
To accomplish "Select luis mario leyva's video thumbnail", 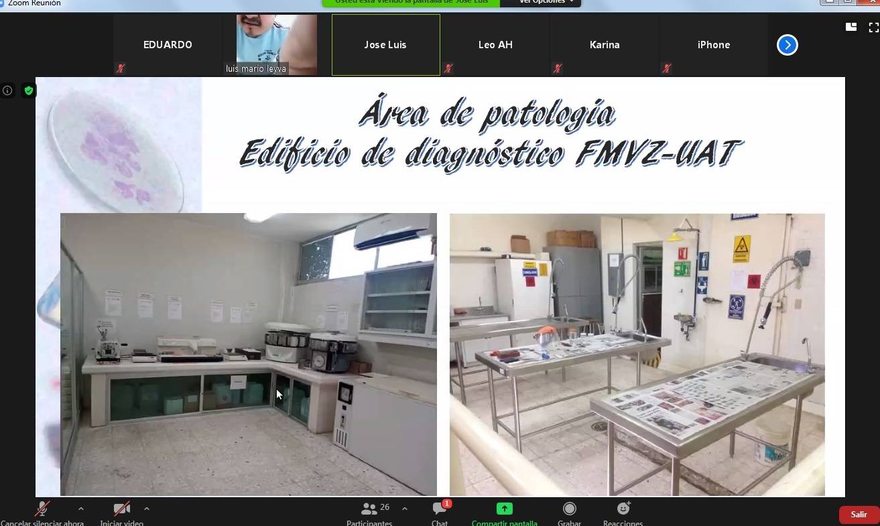I will coord(276,44).
